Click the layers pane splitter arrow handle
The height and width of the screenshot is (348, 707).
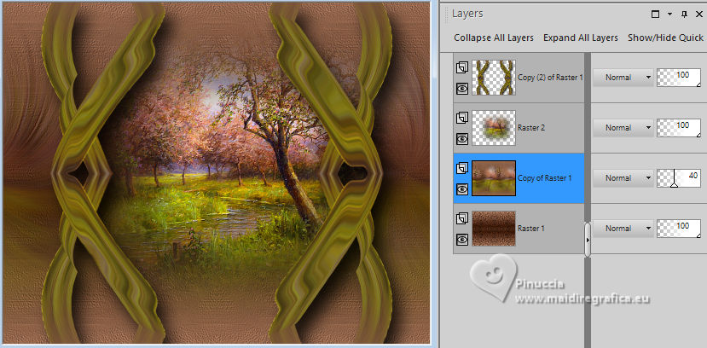point(587,240)
